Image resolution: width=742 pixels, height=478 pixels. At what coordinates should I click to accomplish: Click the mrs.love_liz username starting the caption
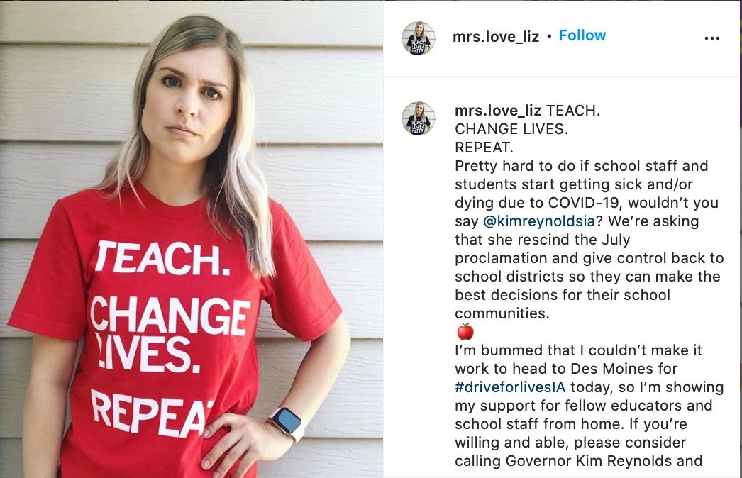tap(498, 111)
